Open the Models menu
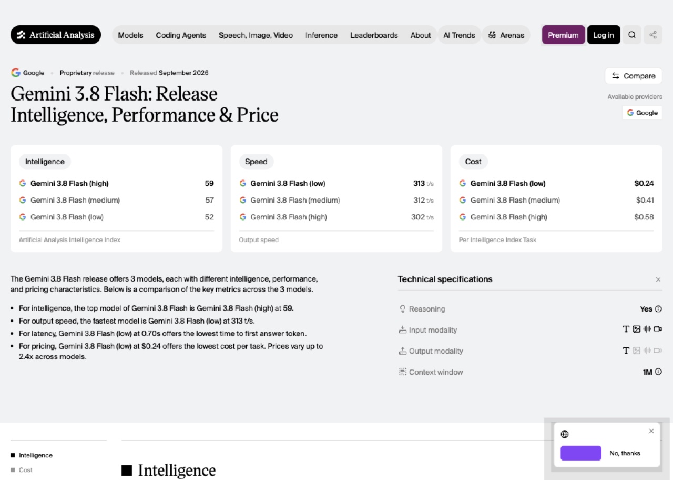Screen dimensions: 673x480 pyautogui.click(x=131, y=35)
